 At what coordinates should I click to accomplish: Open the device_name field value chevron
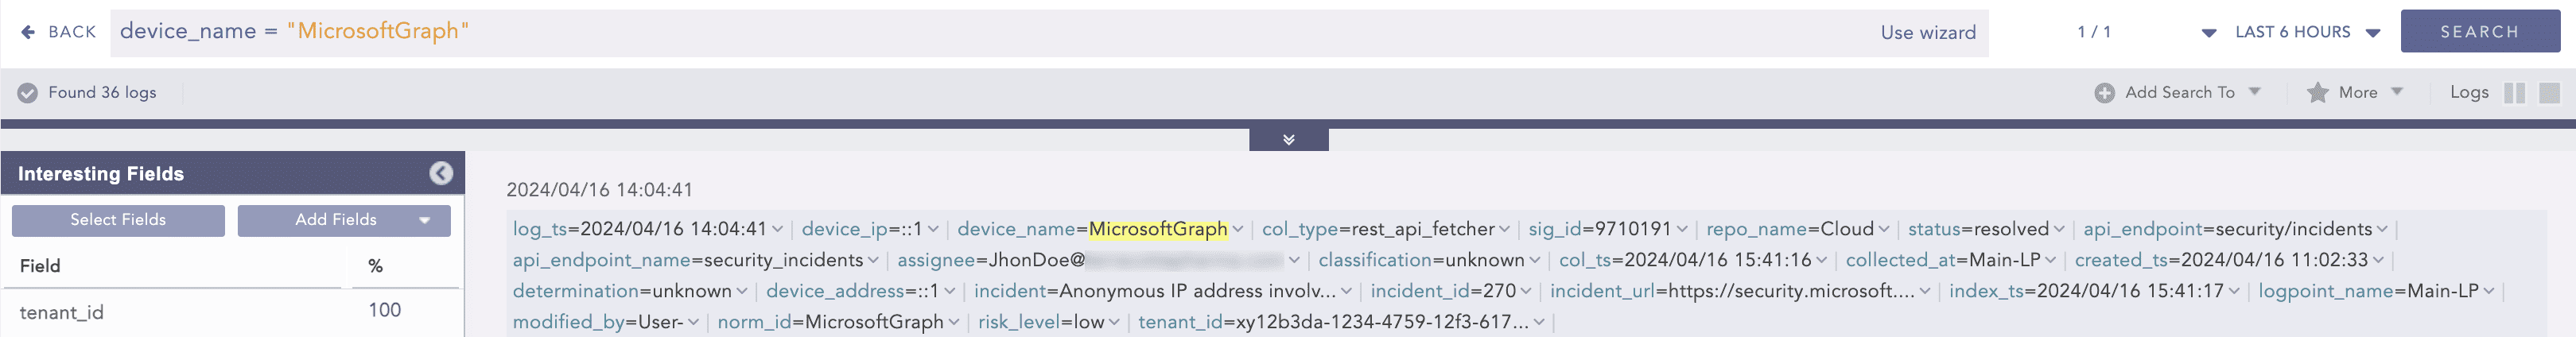pyautogui.click(x=1238, y=230)
